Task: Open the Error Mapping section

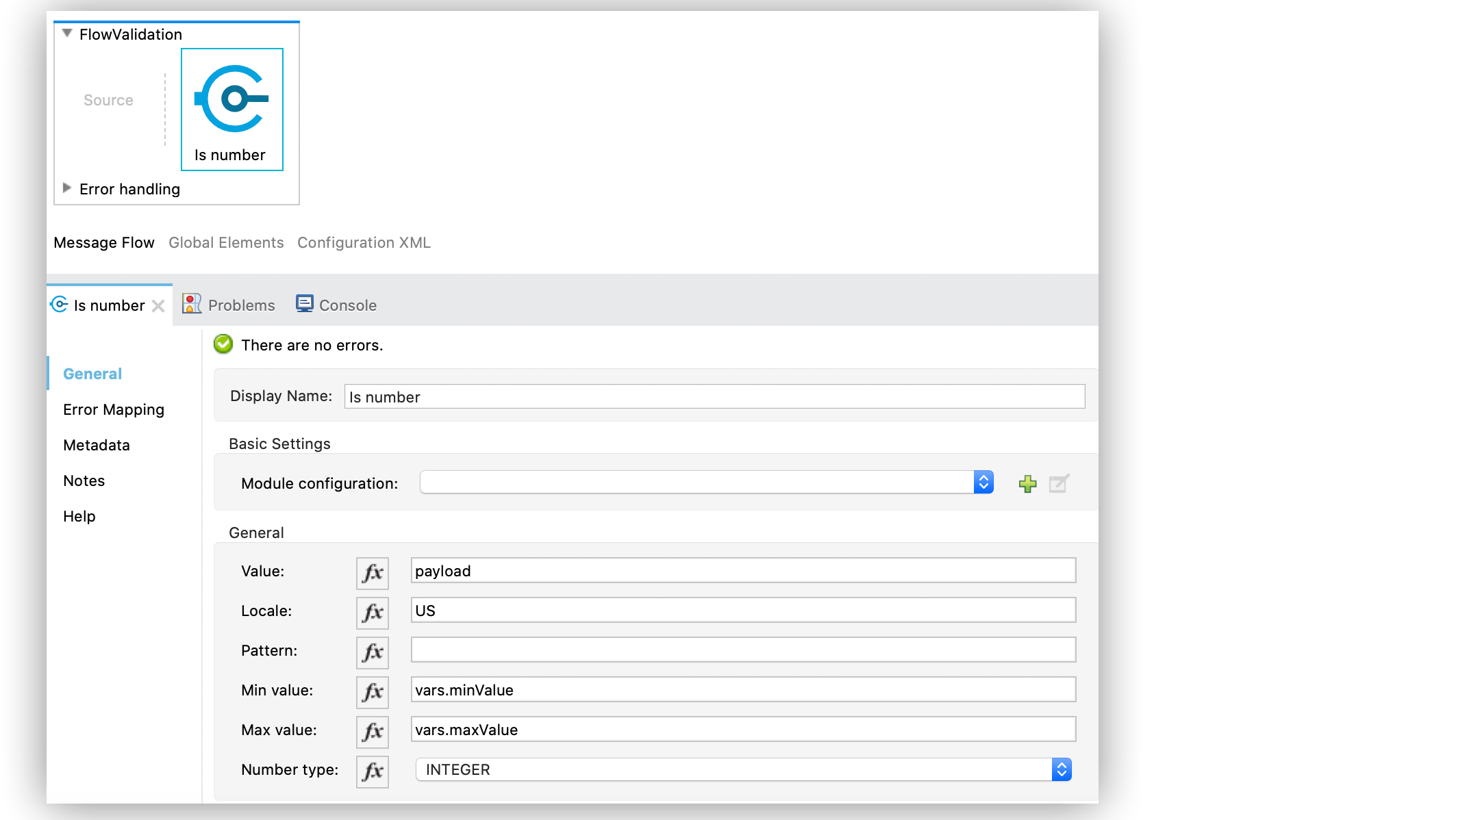Action: pos(114,409)
